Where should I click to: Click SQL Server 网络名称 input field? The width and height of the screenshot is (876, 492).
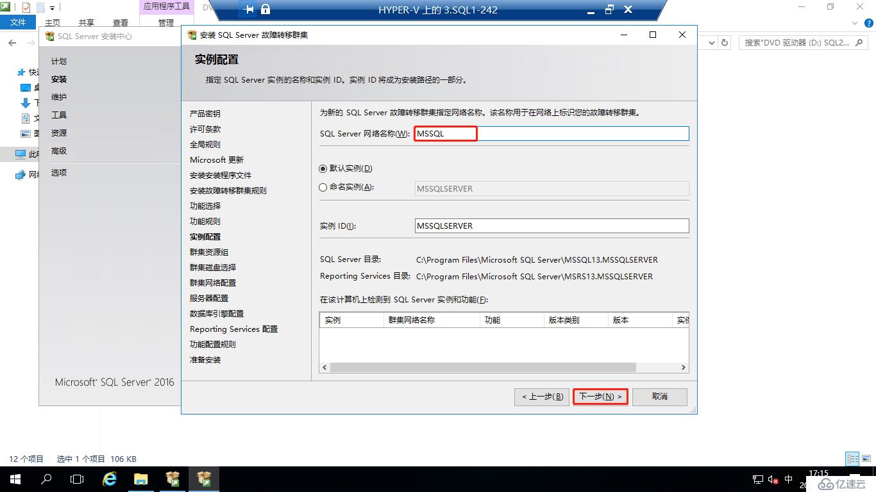click(x=552, y=133)
